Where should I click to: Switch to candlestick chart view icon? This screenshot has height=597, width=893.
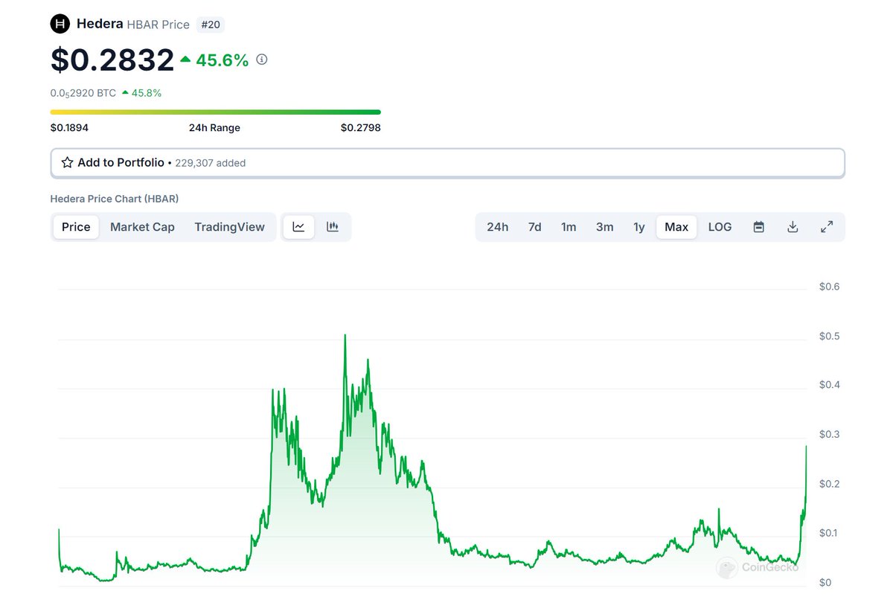pyautogui.click(x=332, y=227)
